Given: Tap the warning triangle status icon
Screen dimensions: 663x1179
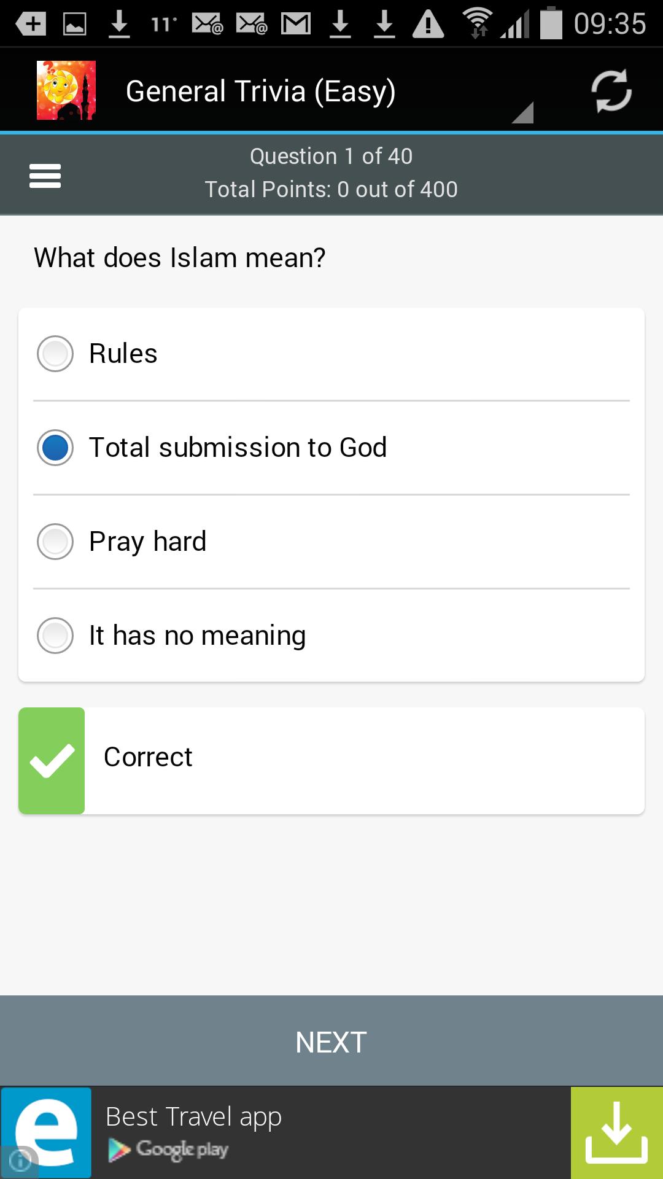Looking at the screenshot, I should [x=428, y=24].
